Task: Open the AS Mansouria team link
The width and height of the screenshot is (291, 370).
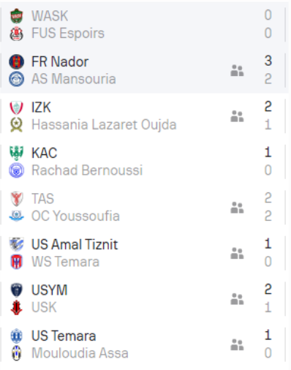Action: tap(74, 79)
